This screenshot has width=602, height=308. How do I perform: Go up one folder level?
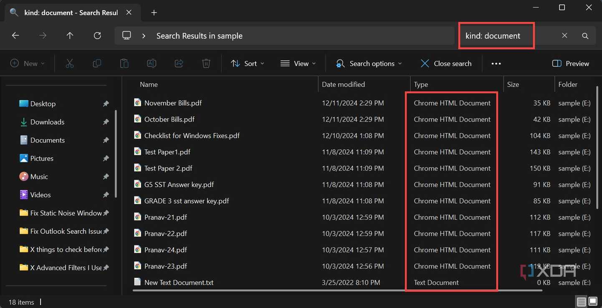coord(70,36)
